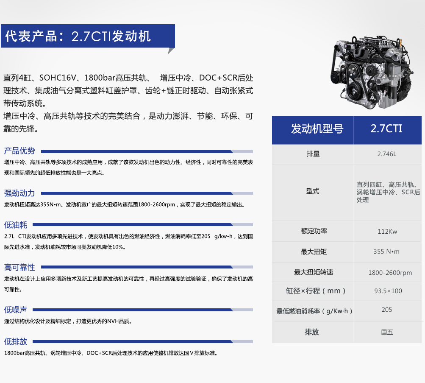Click the intro paragraph starting 直列4缸、SOHC16V
The height and width of the screenshot is (383, 425).
pyautogui.click(x=128, y=90)
